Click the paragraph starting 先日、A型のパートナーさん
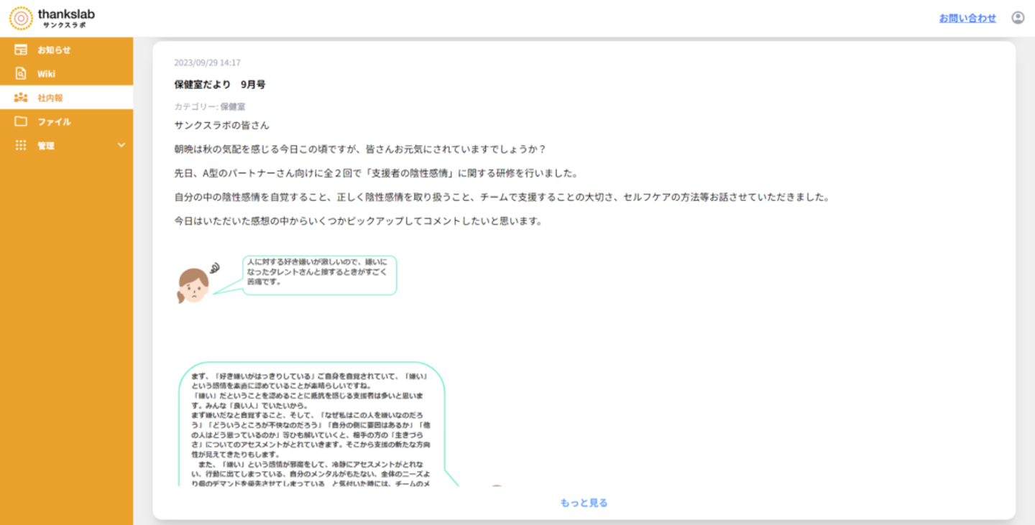Viewport: 1035px width, 525px height. 377,173
